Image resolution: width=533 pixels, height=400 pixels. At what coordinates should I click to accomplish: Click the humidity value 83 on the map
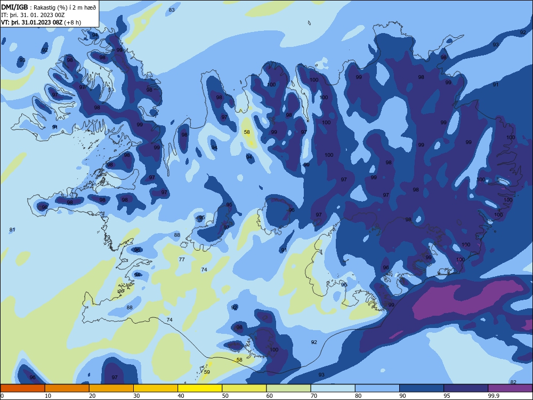[172, 10]
